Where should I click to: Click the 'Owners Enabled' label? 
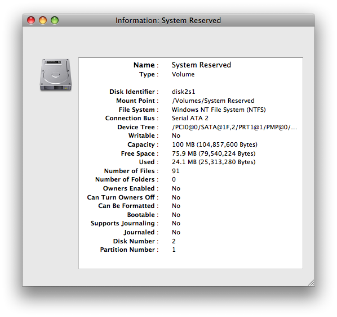[x=129, y=188]
